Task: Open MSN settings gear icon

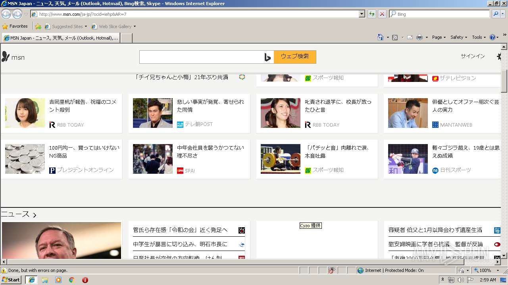Action: tap(499, 57)
